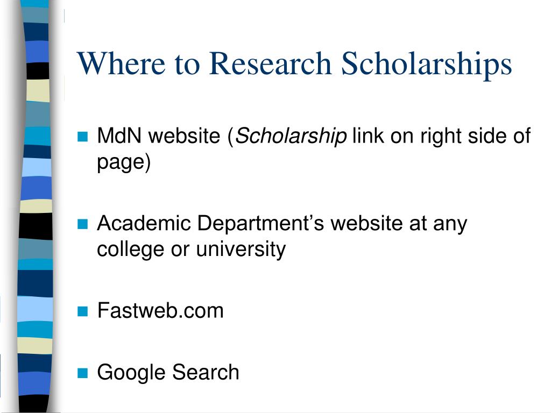Click the large black block in the ribbon beside 'Academic'
The width and height of the screenshot is (551, 413).
pos(36,226)
